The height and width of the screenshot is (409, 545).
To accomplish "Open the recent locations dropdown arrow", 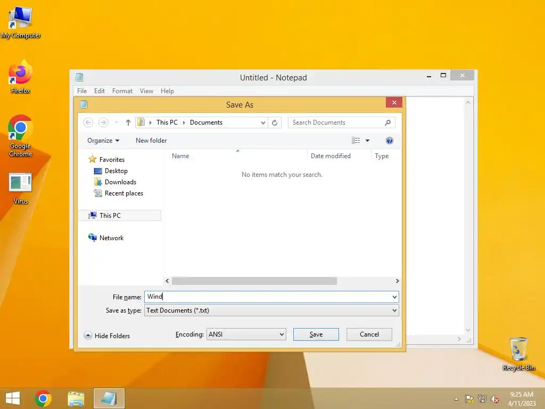I will (x=117, y=122).
